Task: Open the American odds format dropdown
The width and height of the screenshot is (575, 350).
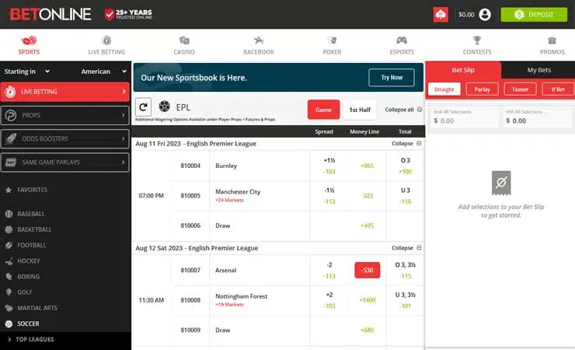Action: [x=103, y=72]
